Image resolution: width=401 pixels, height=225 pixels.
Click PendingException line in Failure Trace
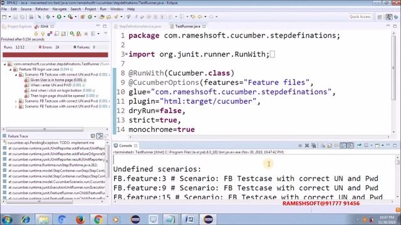click(49, 143)
